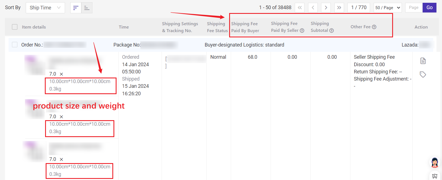Click help icon beside Shipping Fee Paid By Seller
Image resolution: width=442 pixels, height=180 pixels.
[302, 30]
